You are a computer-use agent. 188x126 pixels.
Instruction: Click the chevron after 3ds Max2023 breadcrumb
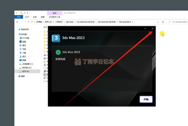[x=132, y=22]
